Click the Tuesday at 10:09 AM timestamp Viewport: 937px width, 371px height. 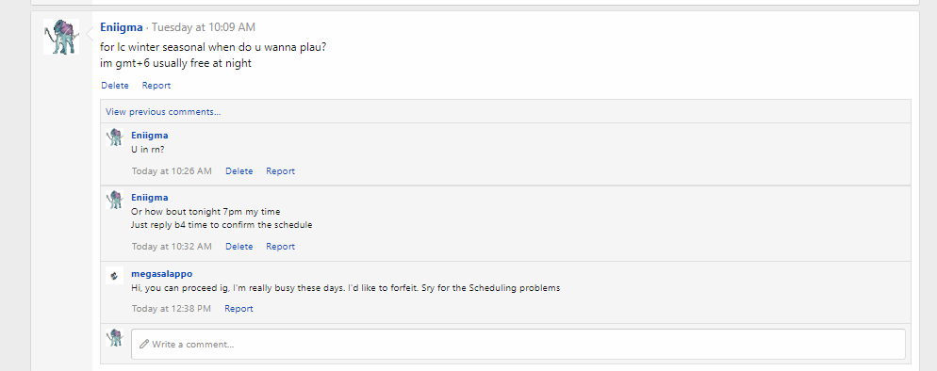pos(204,27)
